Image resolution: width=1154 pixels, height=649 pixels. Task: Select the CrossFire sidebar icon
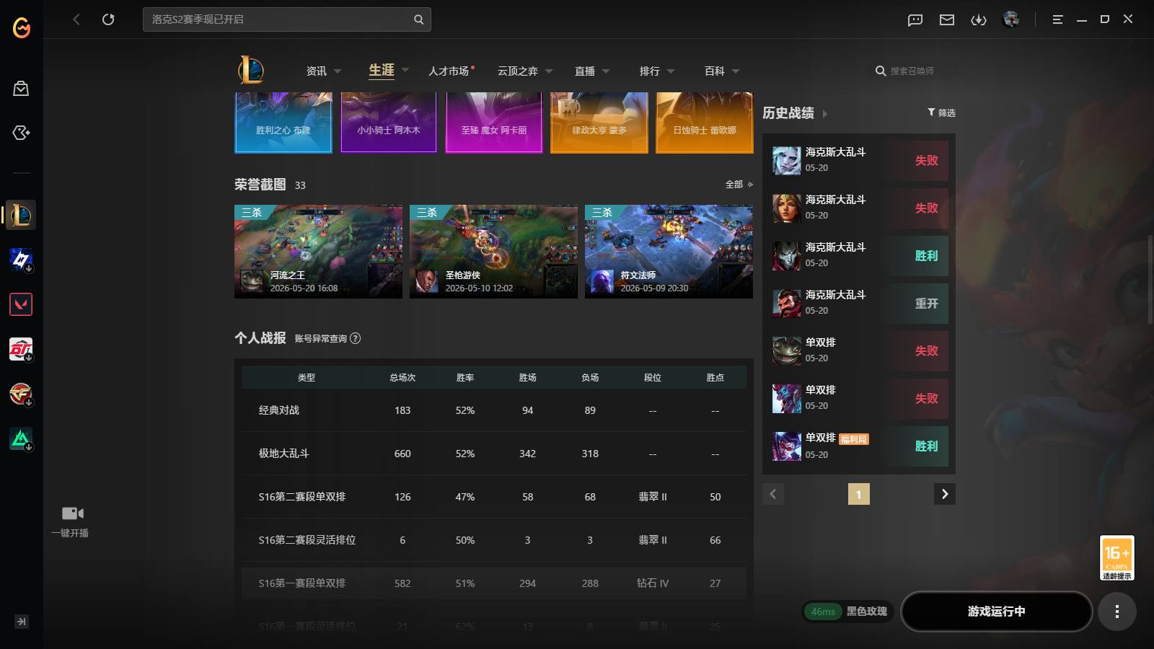(x=21, y=394)
